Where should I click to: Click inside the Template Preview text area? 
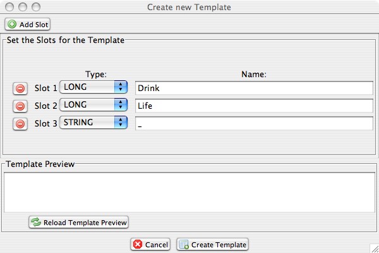pyautogui.click(x=189, y=192)
